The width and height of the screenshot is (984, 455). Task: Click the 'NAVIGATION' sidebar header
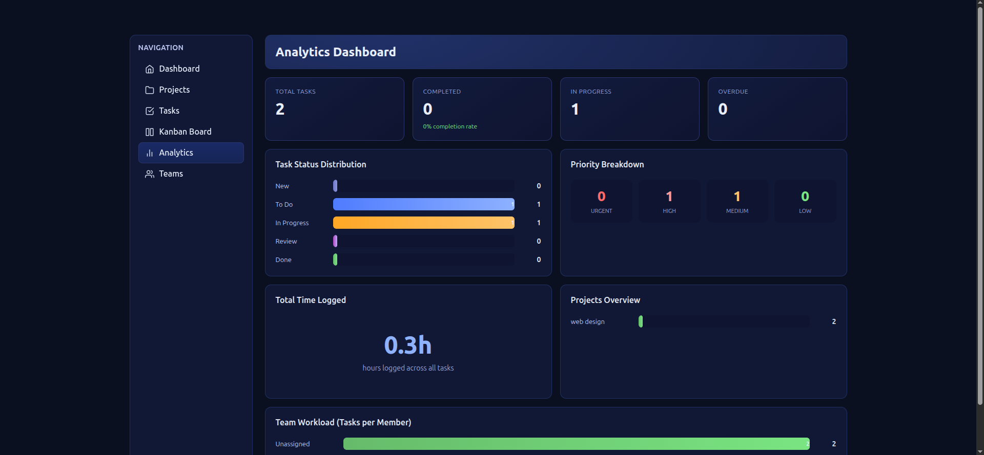(161, 48)
